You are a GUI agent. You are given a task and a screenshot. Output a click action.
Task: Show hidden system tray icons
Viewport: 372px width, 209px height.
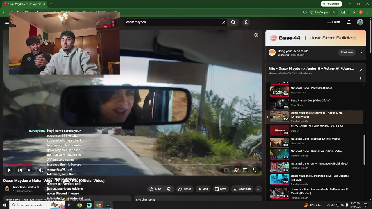(328, 205)
